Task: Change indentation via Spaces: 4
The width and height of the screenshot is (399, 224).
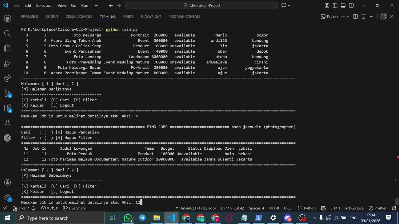Action: (x=257, y=208)
